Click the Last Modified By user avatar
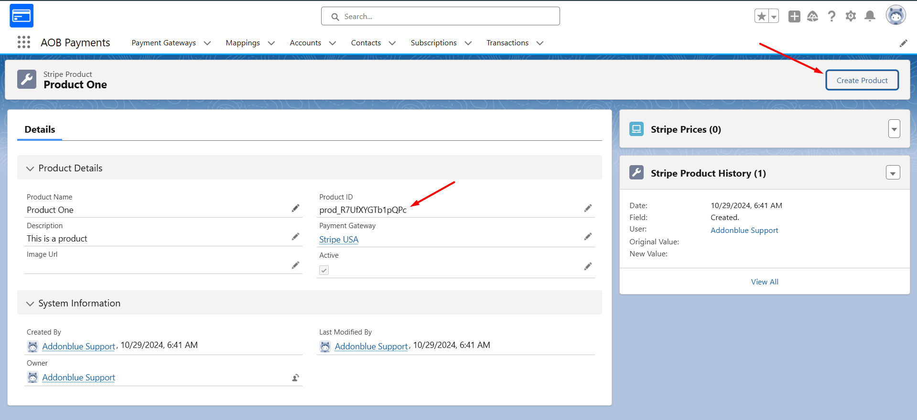 pyautogui.click(x=325, y=346)
